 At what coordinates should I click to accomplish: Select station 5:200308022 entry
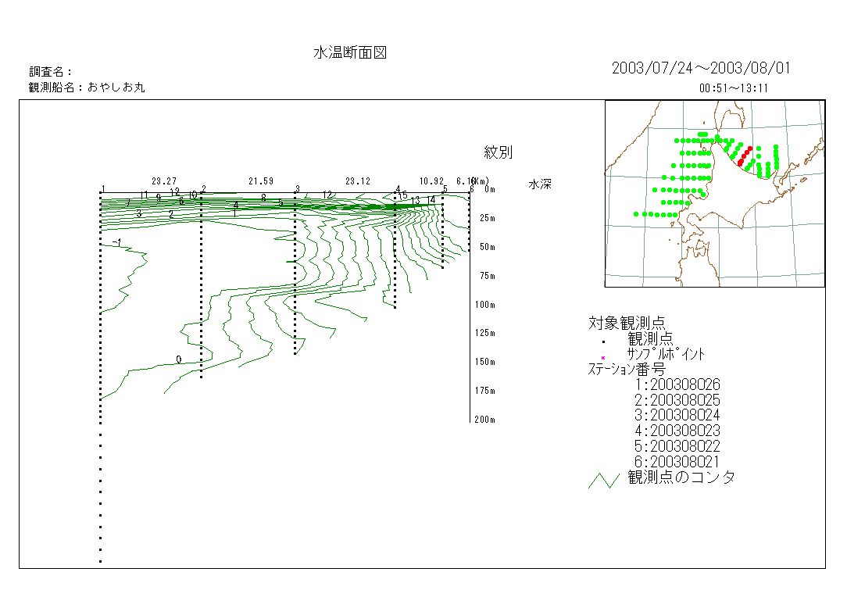pos(677,446)
